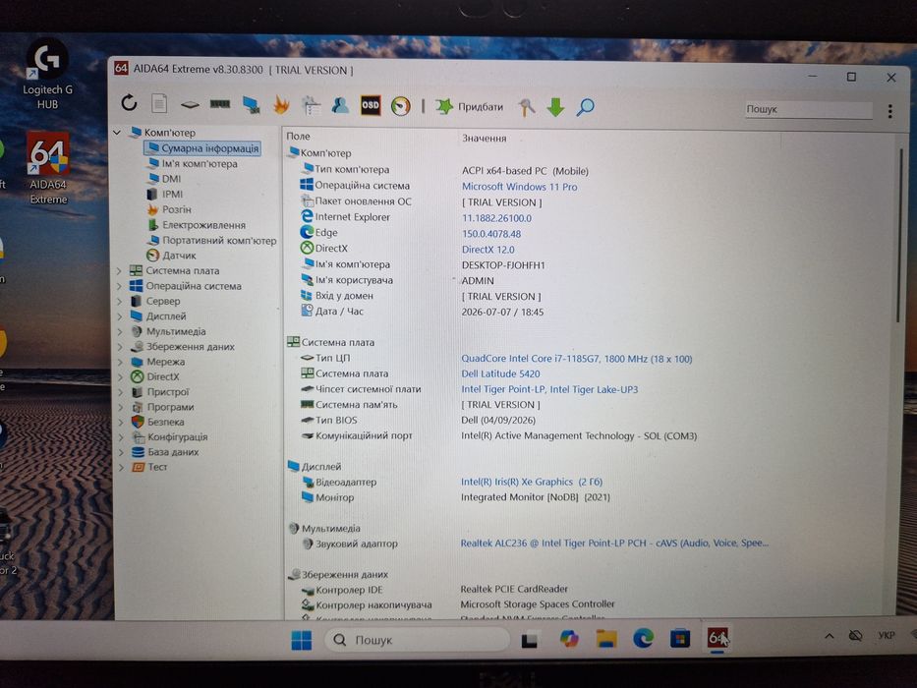The width and height of the screenshot is (917, 688).
Task: Open the Microsoft Windows 11 Pro link
Action: [519, 187]
